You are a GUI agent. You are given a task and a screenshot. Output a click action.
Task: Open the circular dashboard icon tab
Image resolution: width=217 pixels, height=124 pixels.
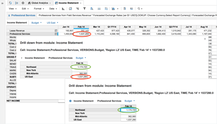pos(10,3)
